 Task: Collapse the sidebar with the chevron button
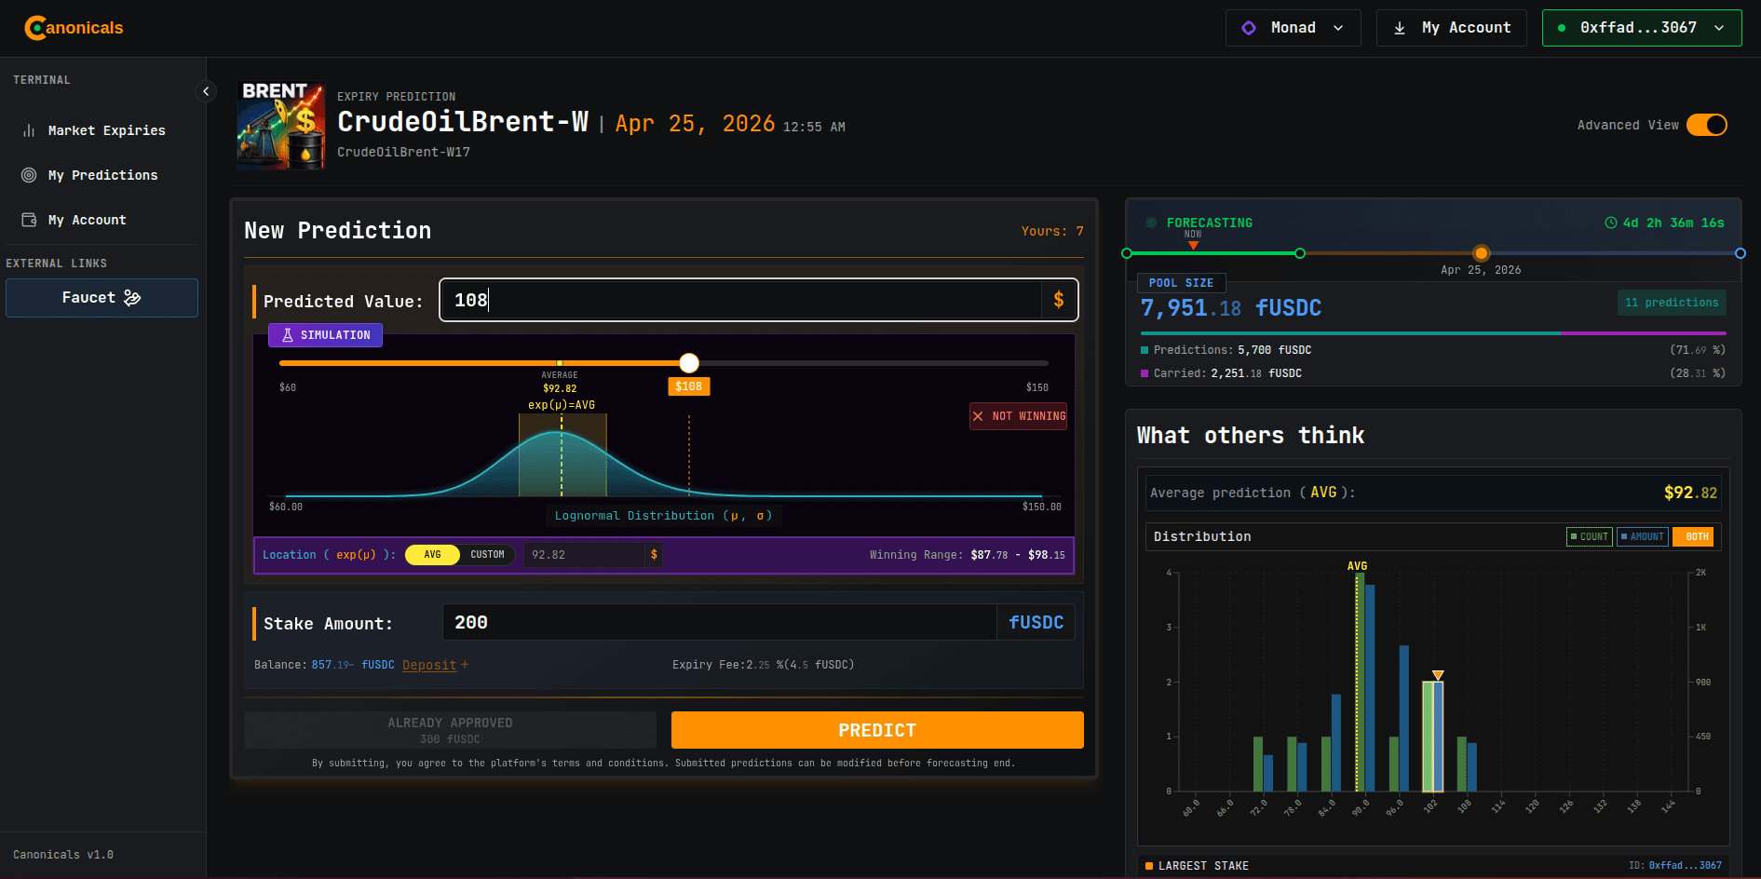click(206, 91)
